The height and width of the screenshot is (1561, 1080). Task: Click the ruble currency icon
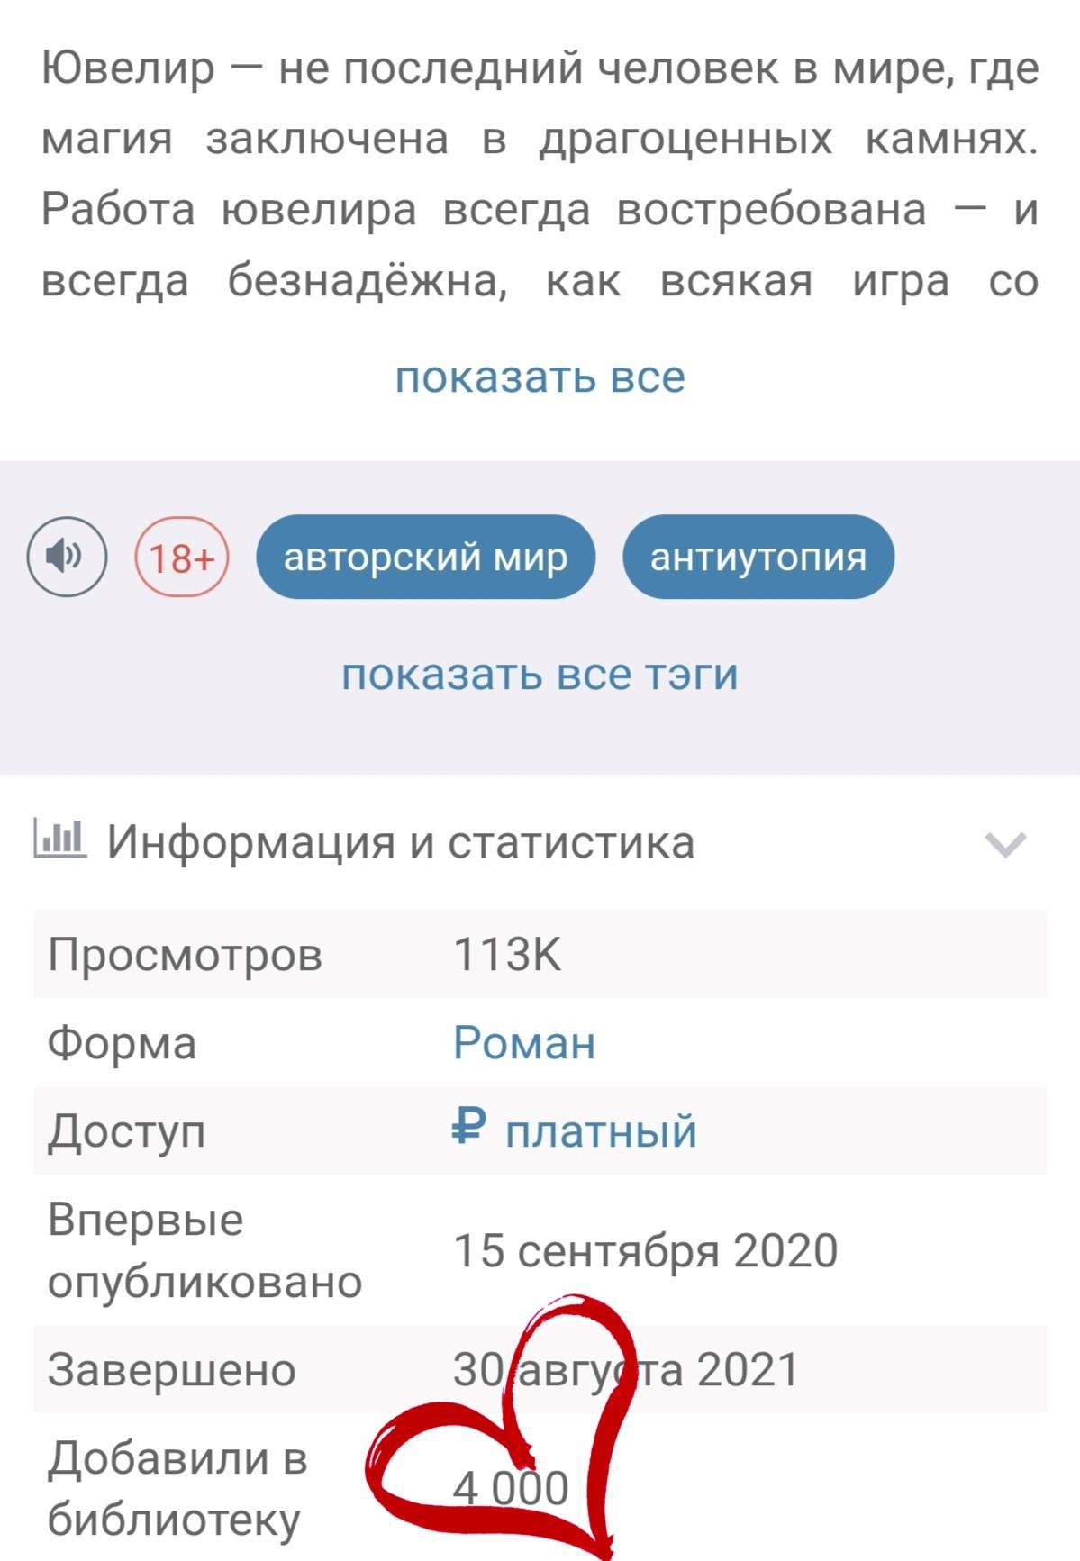click(x=468, y=1127)
